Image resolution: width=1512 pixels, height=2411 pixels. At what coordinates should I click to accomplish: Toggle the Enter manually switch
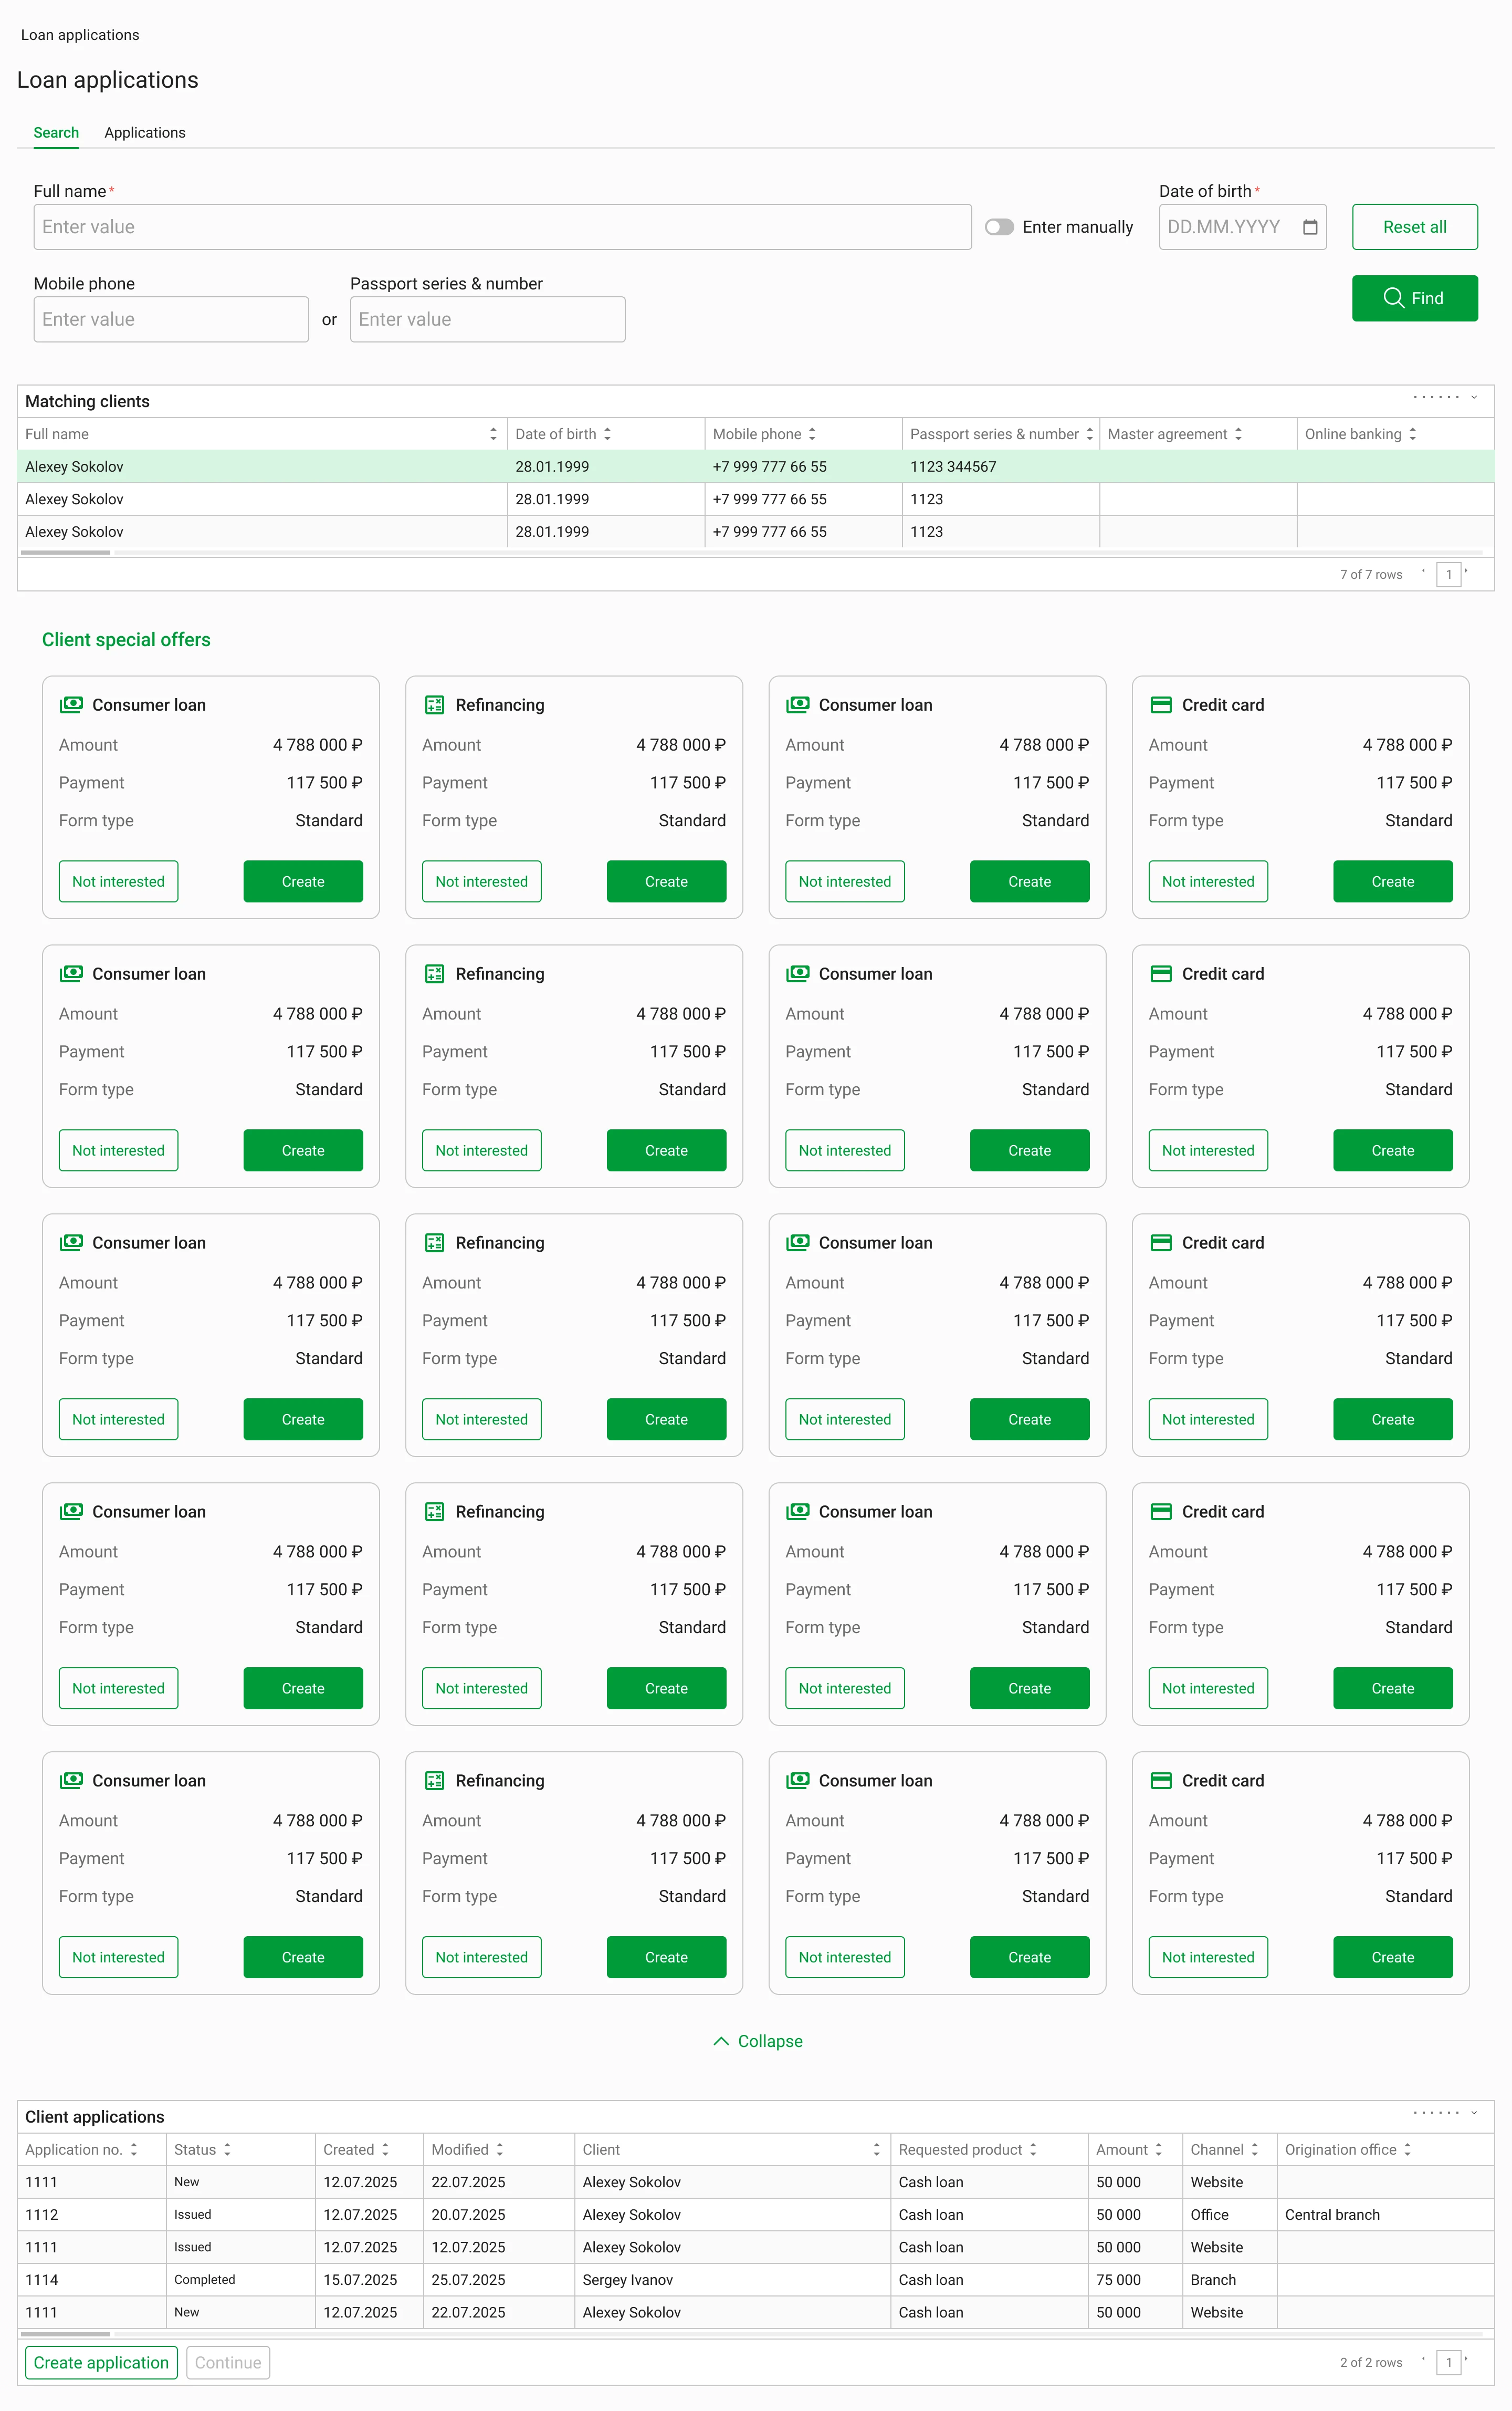pyautogui.click(x=999, y=227)
